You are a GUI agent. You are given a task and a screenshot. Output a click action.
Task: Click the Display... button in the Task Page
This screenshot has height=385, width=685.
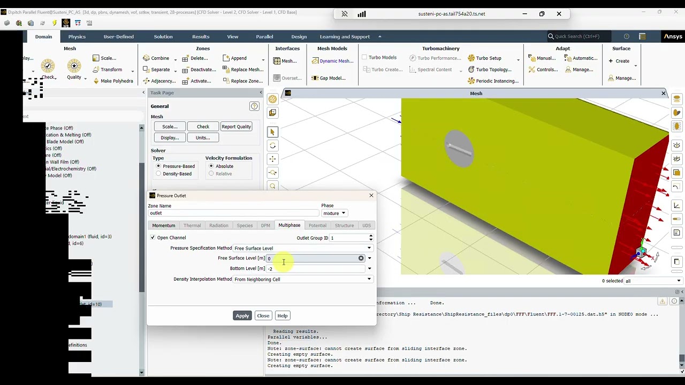coord(170,137)
